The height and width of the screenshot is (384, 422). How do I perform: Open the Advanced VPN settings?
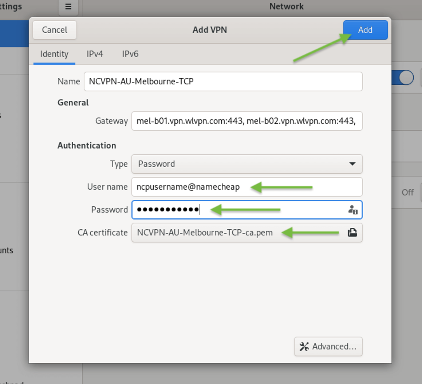328,346
